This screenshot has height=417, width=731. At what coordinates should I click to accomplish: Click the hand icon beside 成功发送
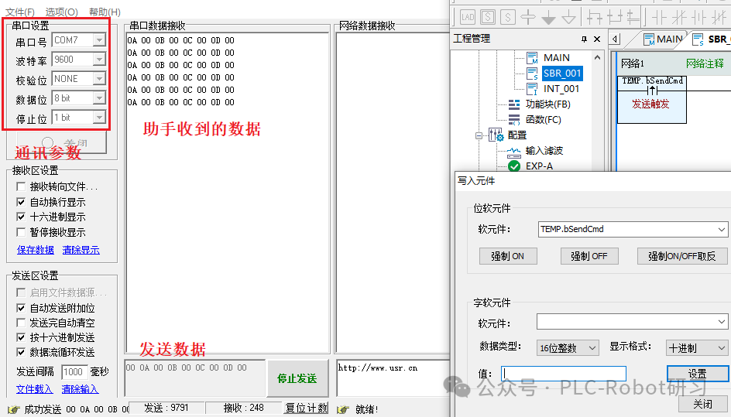coord(13,409)
